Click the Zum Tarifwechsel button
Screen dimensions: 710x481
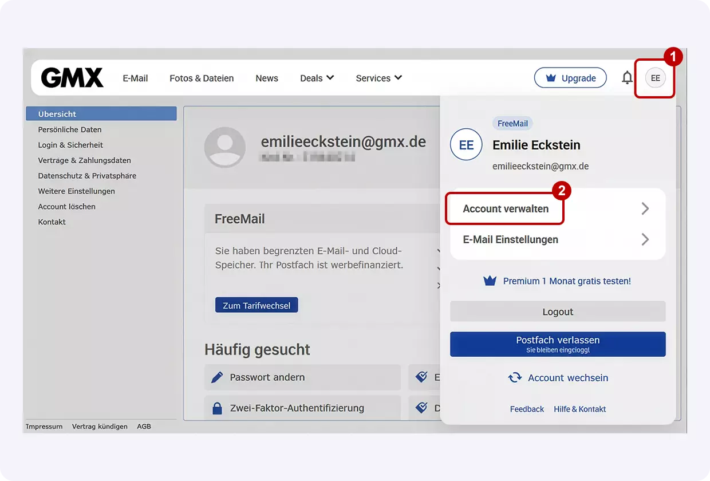[256, 305]
